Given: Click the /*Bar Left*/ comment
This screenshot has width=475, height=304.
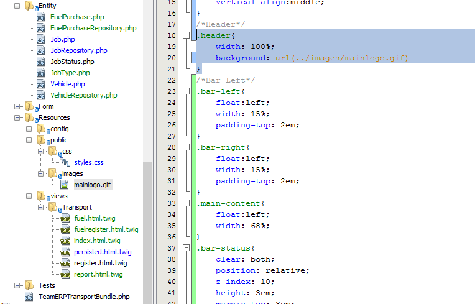Looking at the screenshot, I should [x=226, y=80].
